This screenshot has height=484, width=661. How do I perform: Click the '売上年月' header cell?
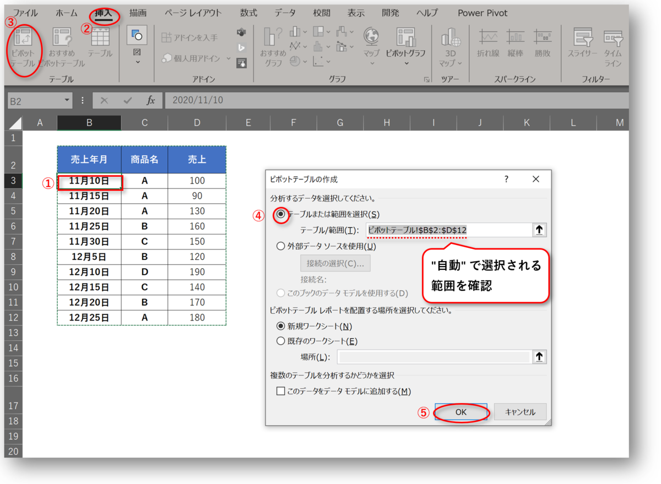[89, 160]
